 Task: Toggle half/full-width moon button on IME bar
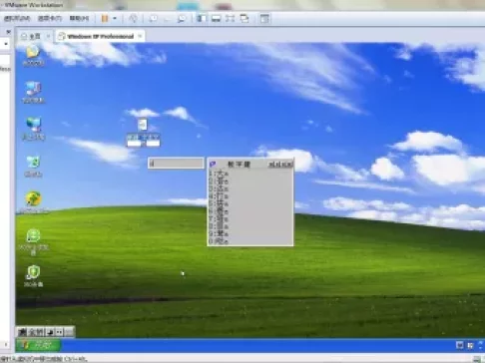tap(51, 332)
